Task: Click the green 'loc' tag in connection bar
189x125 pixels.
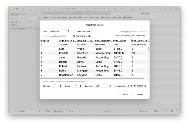Action: (x=133, y=9)
